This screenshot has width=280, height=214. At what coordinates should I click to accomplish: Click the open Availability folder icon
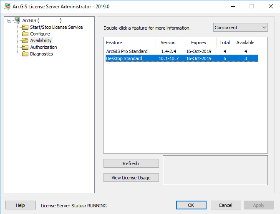[25, 40]
